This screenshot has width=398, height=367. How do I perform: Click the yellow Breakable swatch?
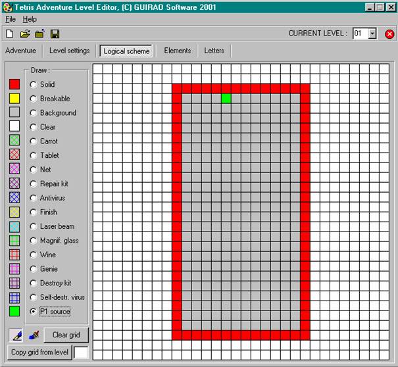[14, 98]
